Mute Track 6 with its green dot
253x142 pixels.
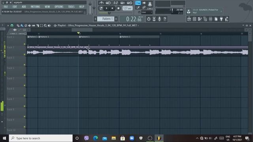coord(25,96)
